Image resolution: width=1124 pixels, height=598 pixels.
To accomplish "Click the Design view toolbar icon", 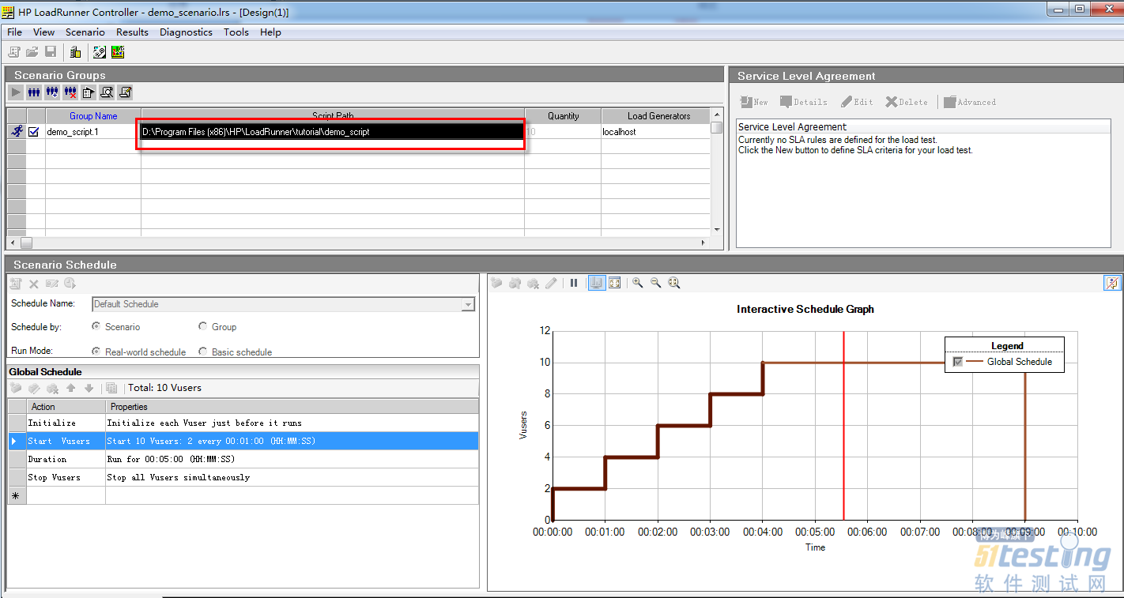I will coord(100,52).
